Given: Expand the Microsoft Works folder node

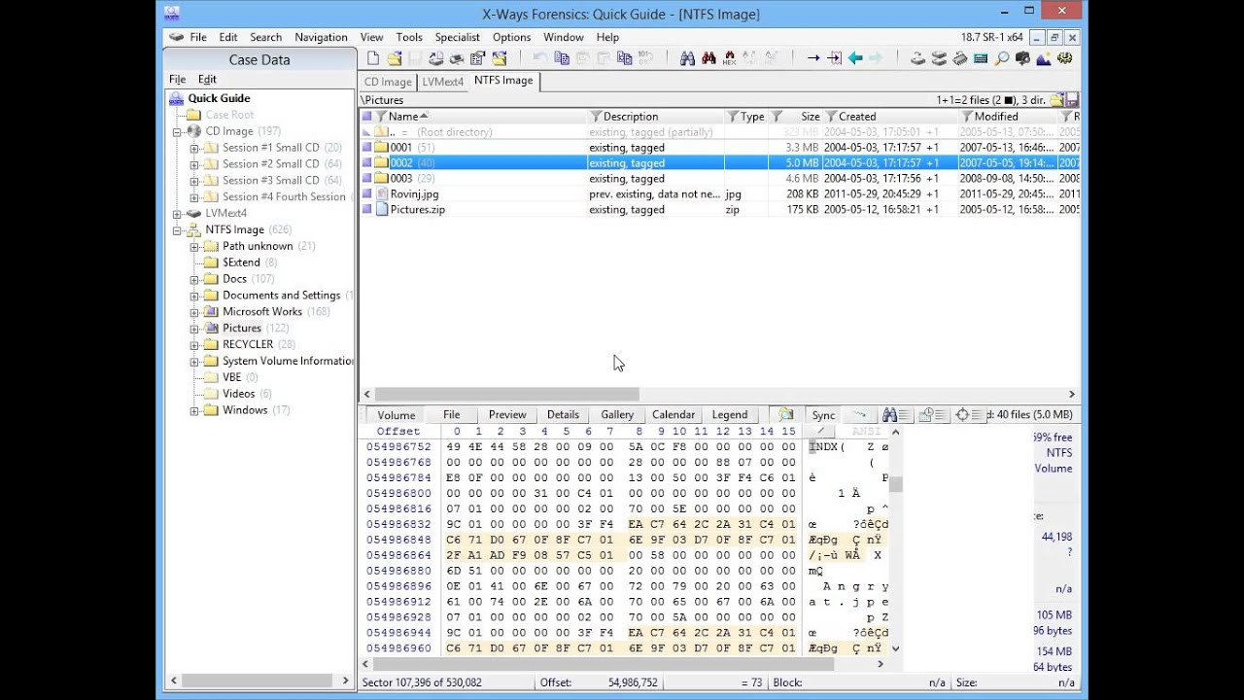Looking at the screenshot, I should pyautogui.click(x=194, y=312).
